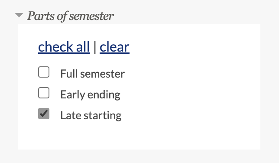Click the empty square box beside Early ending
Image resolution: width=279 pixels, height=163 pixels.
(44, 93)
